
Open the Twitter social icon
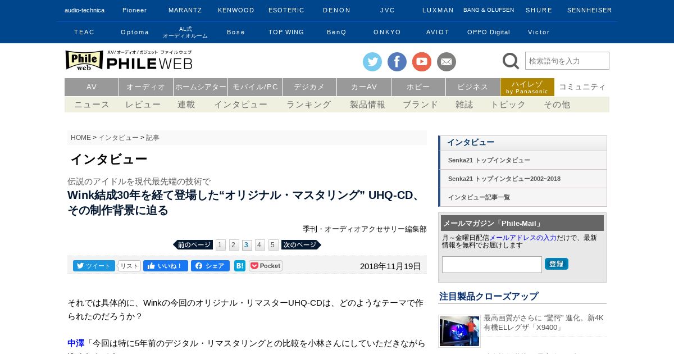(x=372, y=62)
